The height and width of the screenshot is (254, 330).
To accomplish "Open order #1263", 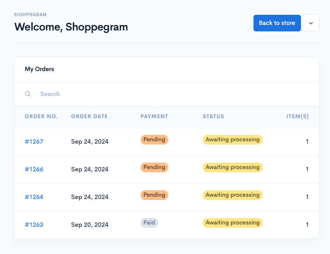I will click(x=34, y=224).
